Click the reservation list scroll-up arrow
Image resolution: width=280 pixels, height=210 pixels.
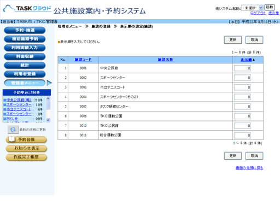click(48, 98)
